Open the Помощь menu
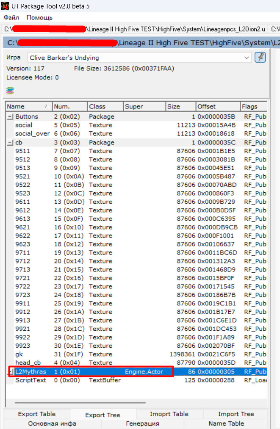This screenshot has width=280, height=429. coord(39,18)
